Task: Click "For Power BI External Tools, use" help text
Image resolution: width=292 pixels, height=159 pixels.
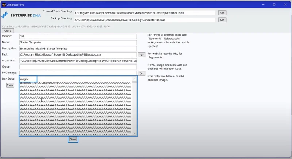Action: pos(167,35)
